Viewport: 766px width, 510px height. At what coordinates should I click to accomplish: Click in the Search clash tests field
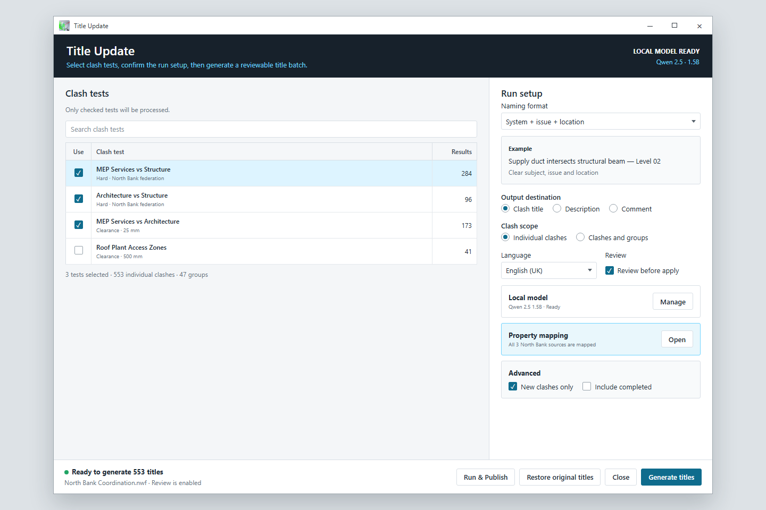click(x=271, y=129)
